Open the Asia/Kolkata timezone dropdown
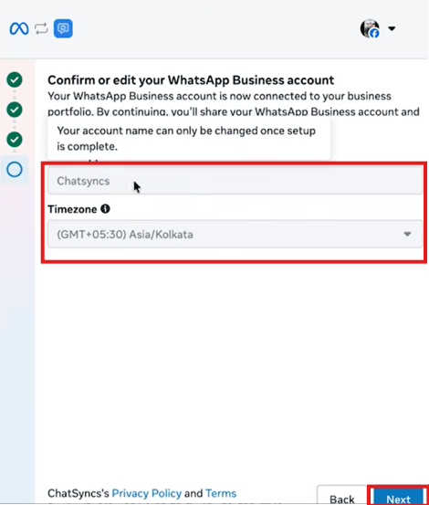The height and width of the screenshot is (505, 429). (235, 234)
